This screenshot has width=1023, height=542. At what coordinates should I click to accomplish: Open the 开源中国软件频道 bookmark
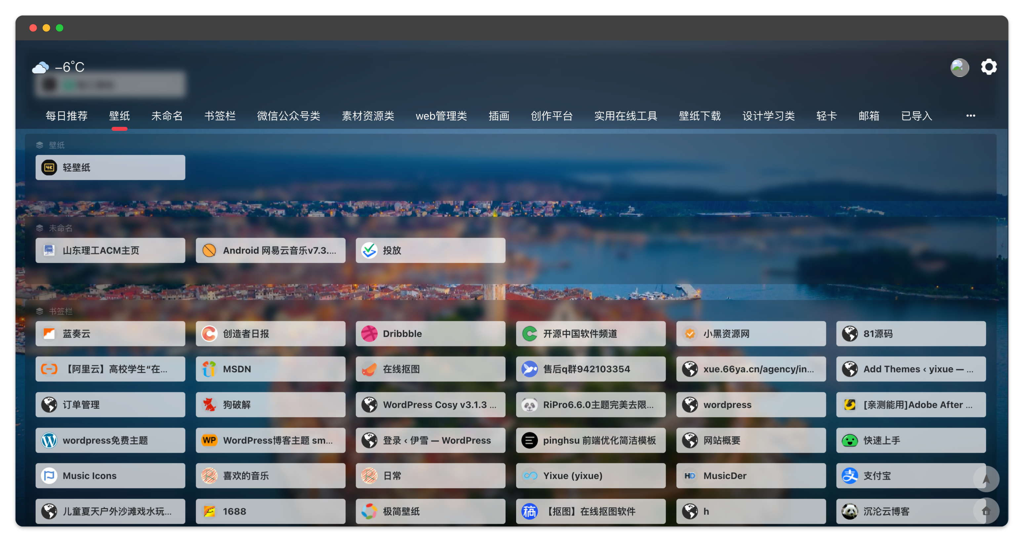590,333
